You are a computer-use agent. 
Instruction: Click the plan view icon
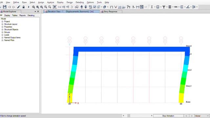click(64, 7)
